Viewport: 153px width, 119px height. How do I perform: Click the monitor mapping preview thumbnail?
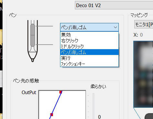[143, 74]
